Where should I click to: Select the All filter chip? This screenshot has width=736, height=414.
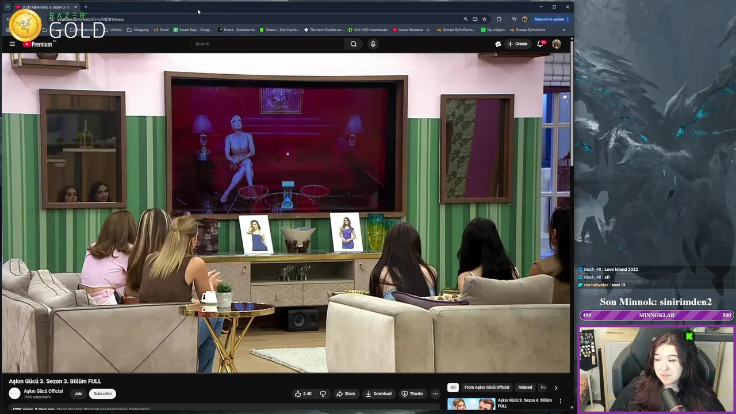coord(453,388)
